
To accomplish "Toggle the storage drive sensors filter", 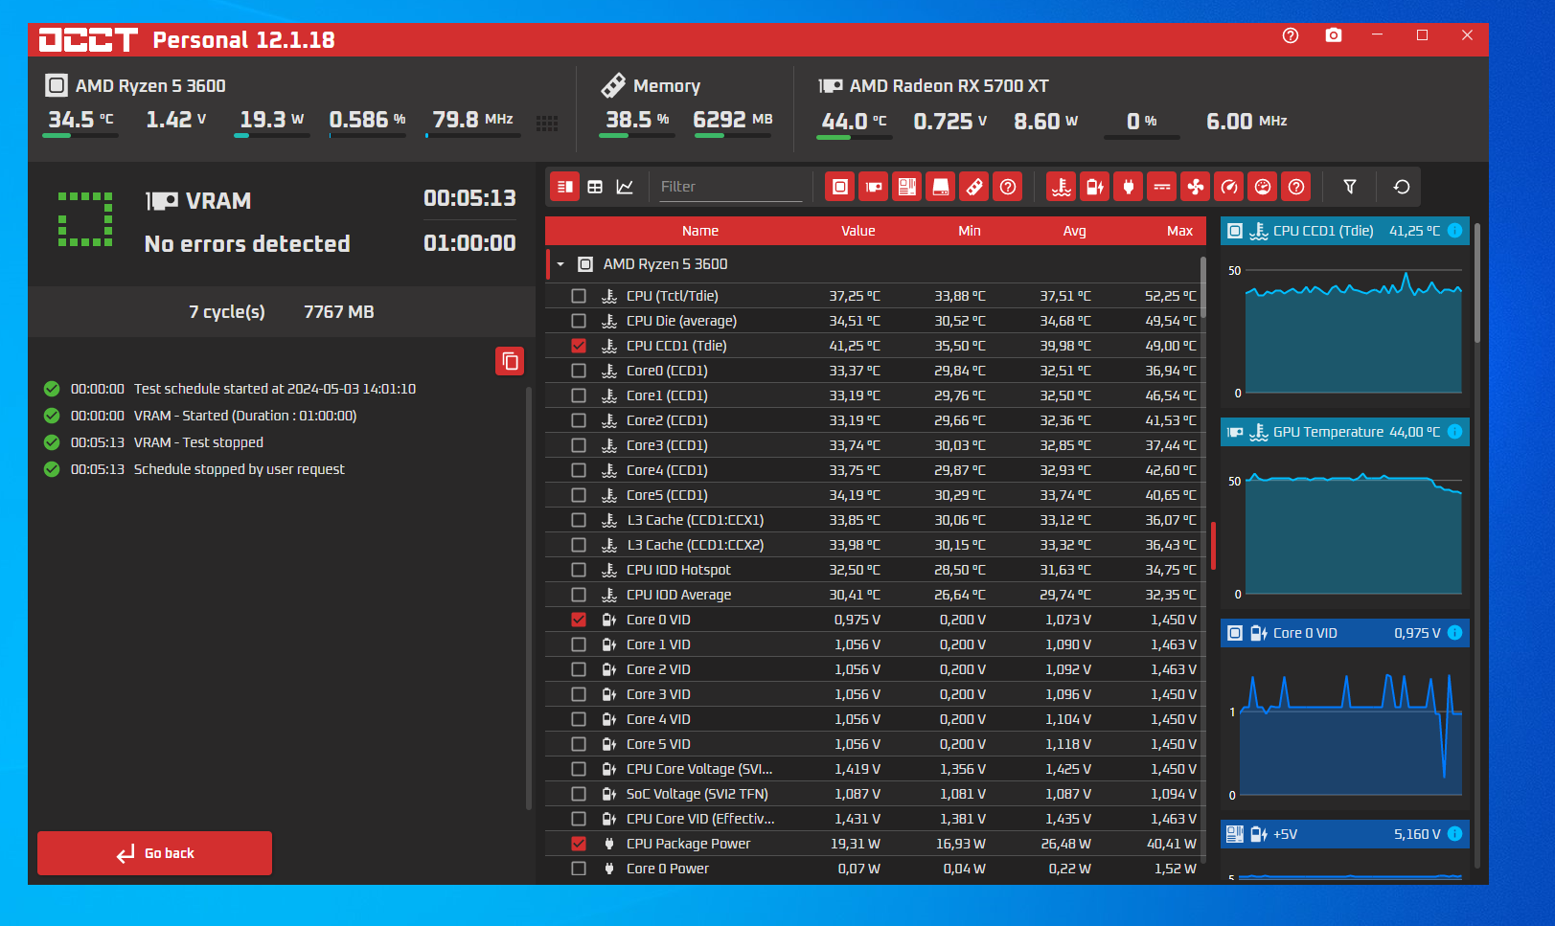I will 941,187.
